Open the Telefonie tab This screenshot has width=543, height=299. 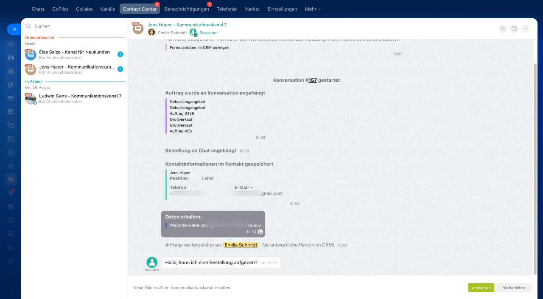coord(227,9)
